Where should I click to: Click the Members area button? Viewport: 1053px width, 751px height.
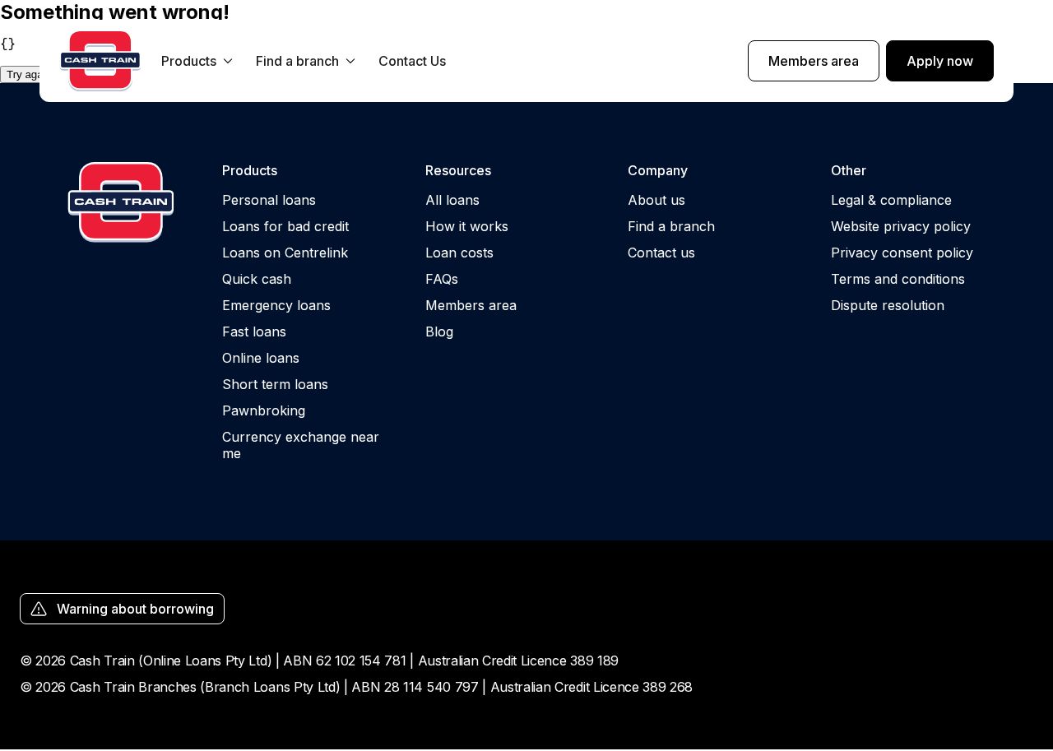point(814,61)
